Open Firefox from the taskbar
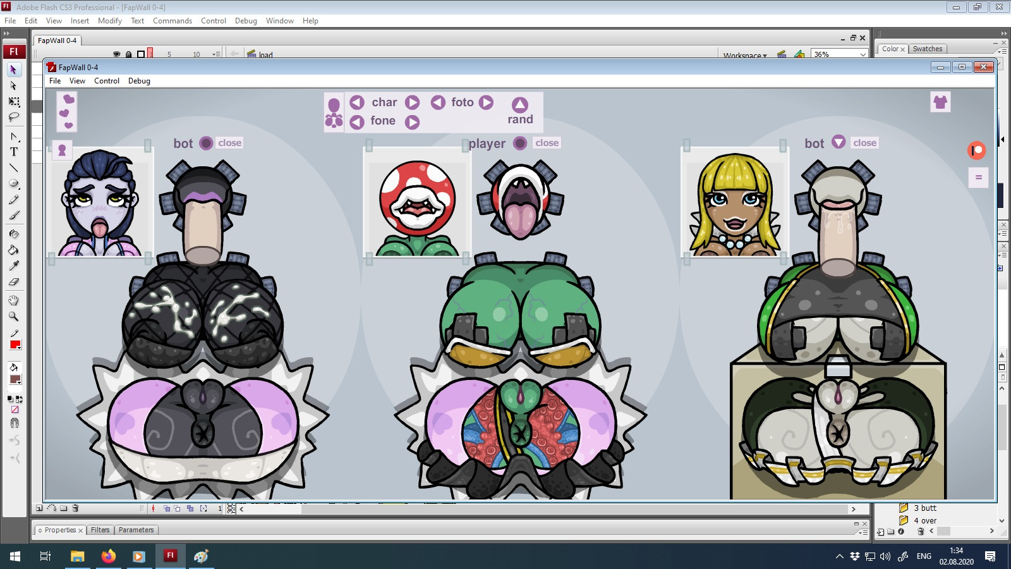1011x569 pixels. point(109,556)
